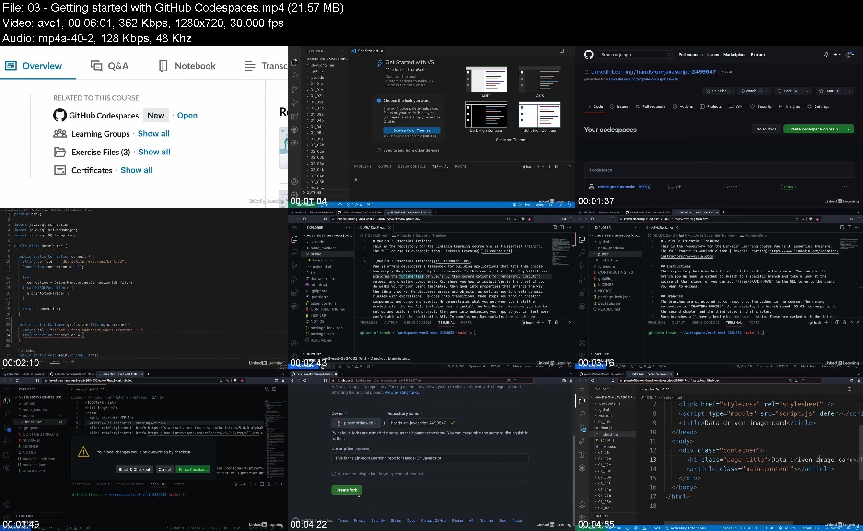Click notifications bell in 00:01:37 GitHub frame
Screen dimensions: 863x531
[x=826, y=55]
